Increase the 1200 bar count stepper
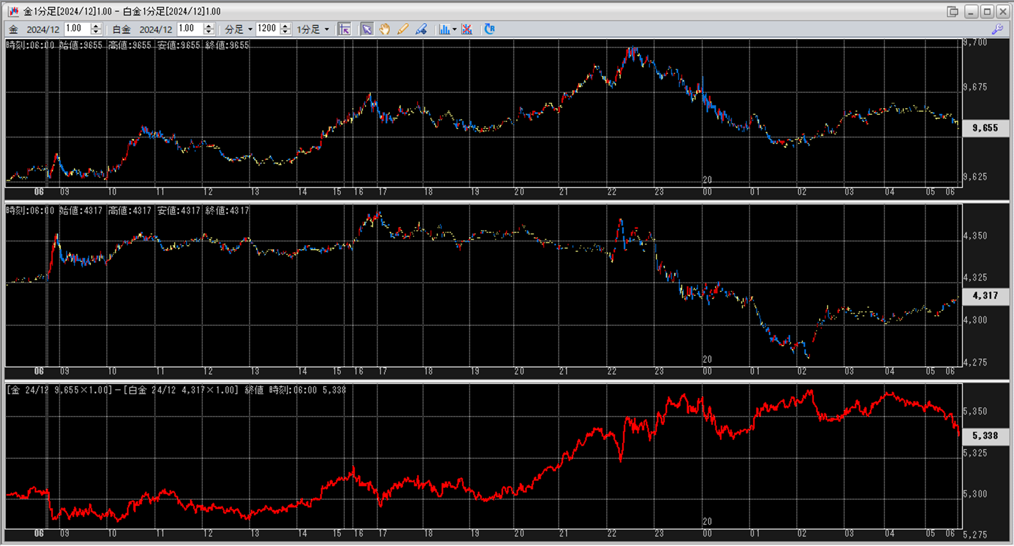 click(x=286, y=26)
